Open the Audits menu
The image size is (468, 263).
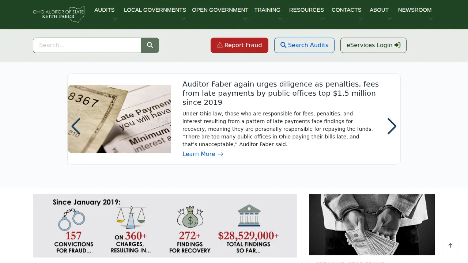point(104,10)
